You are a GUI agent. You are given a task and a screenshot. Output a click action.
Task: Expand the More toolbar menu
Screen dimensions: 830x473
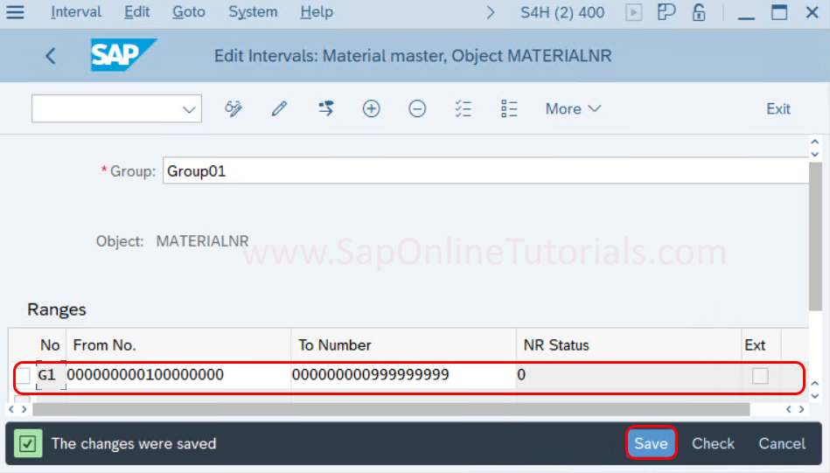pyautogui.click(x=573, y=108)
